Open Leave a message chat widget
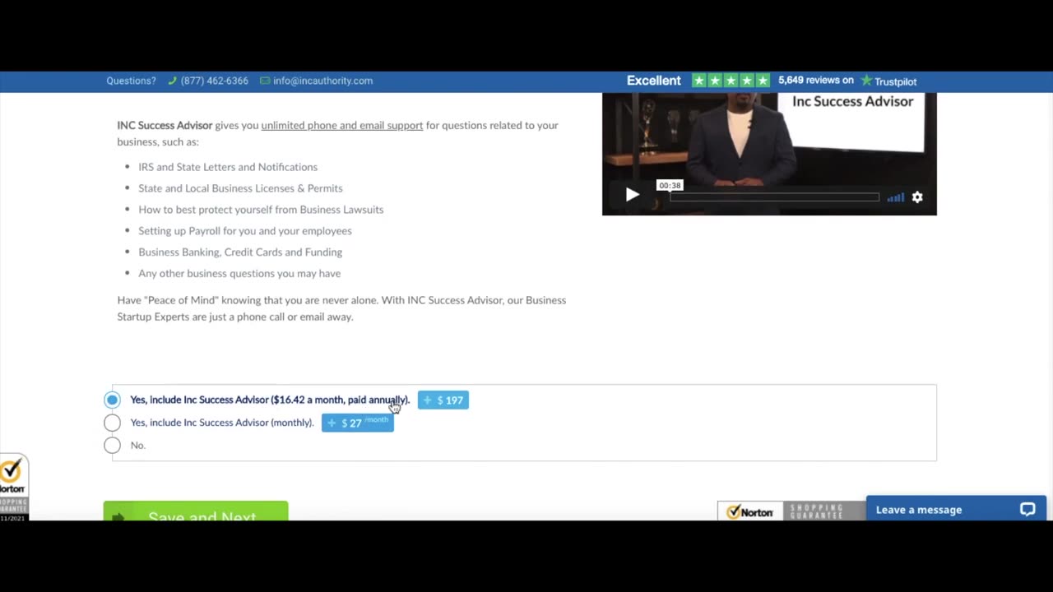Image resolution: width=1053 pixels, height=592 pixels. pos(956,509)
